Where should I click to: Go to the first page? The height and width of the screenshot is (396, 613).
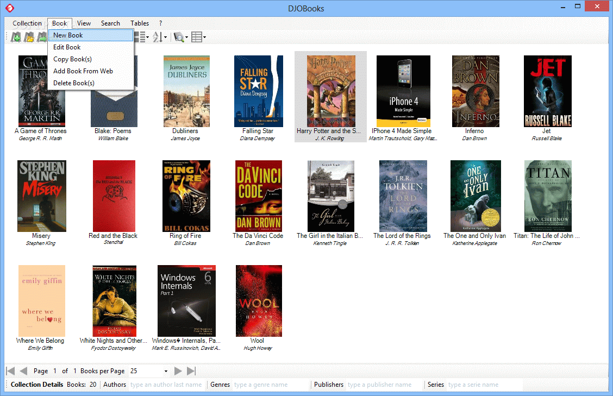[x=10, y=371]
